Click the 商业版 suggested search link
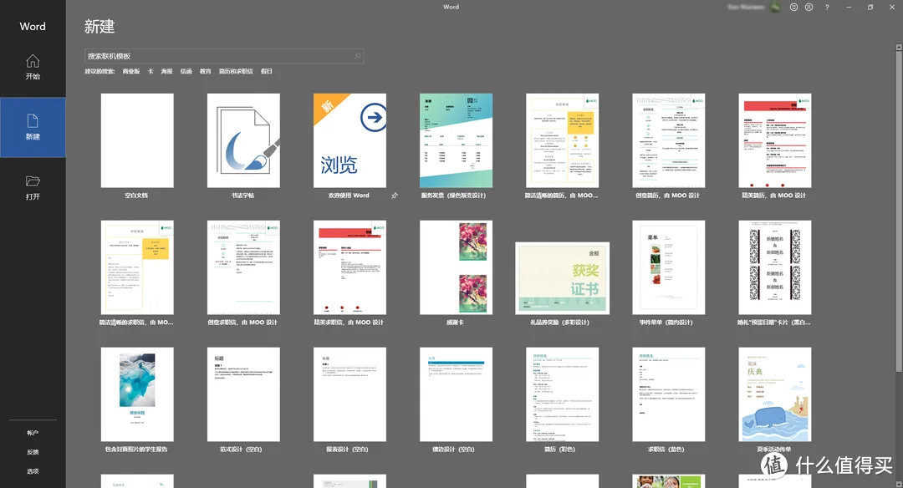The height and width of the screenshot is (488, 903). click(131, 72)
